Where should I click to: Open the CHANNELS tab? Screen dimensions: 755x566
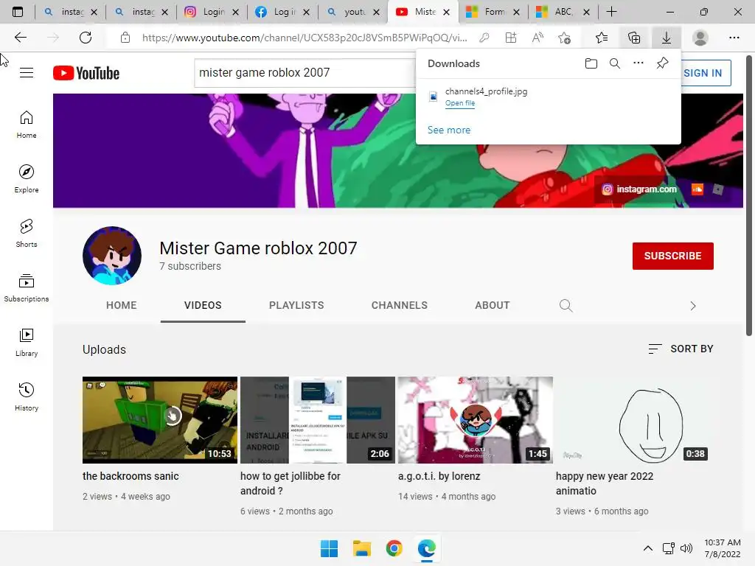tap(399, 305)
